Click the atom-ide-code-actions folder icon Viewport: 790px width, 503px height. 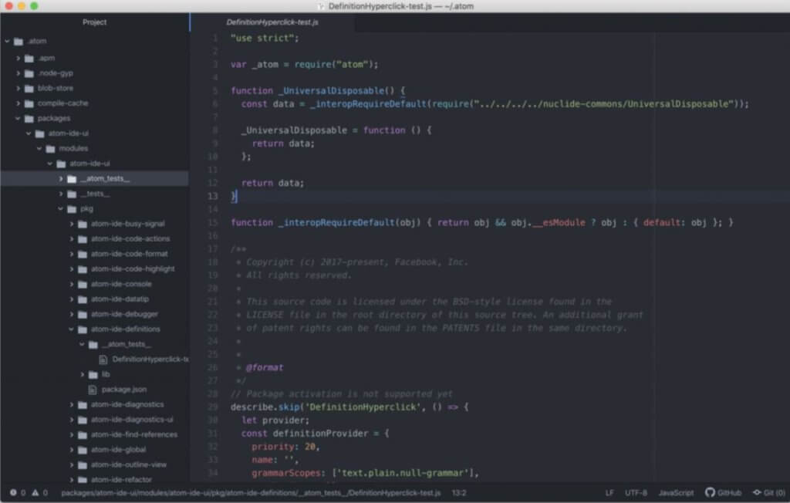(x=83, y=239)
